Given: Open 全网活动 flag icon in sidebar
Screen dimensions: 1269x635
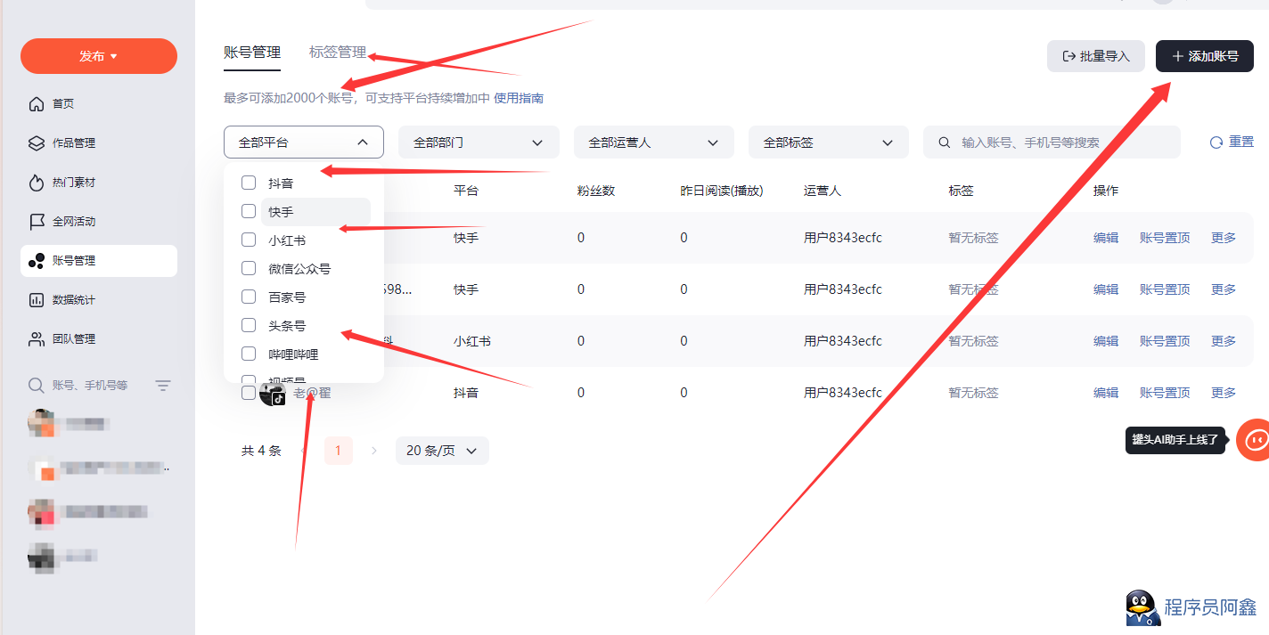Looking at the screenshot, I should pos(37,222).
